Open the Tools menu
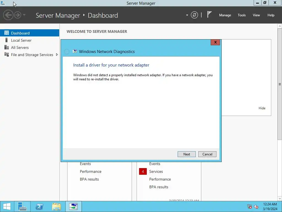282x212 pixels. [242, 15]
